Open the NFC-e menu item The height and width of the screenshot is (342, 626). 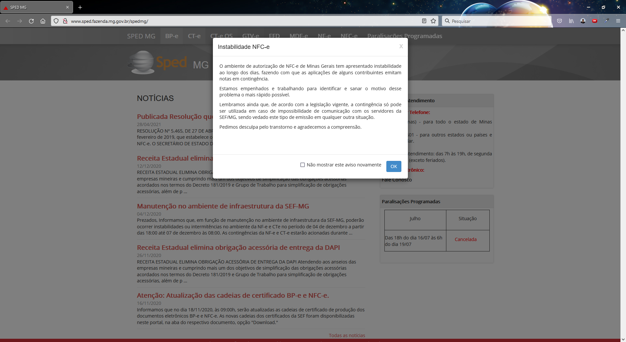click(349, 36)
